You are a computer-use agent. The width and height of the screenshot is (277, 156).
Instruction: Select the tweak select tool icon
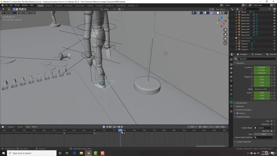pos(9,9)
